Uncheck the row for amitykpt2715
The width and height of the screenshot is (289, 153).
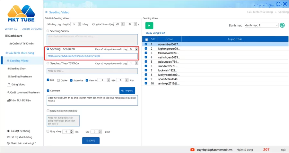tap(146, 83)
